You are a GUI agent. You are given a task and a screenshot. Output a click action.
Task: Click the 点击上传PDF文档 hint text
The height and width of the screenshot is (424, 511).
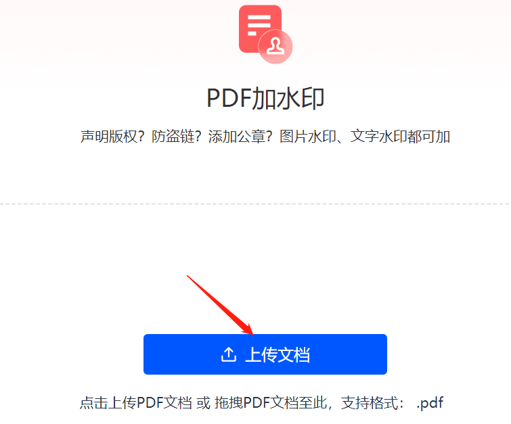(x=135, y=403)
